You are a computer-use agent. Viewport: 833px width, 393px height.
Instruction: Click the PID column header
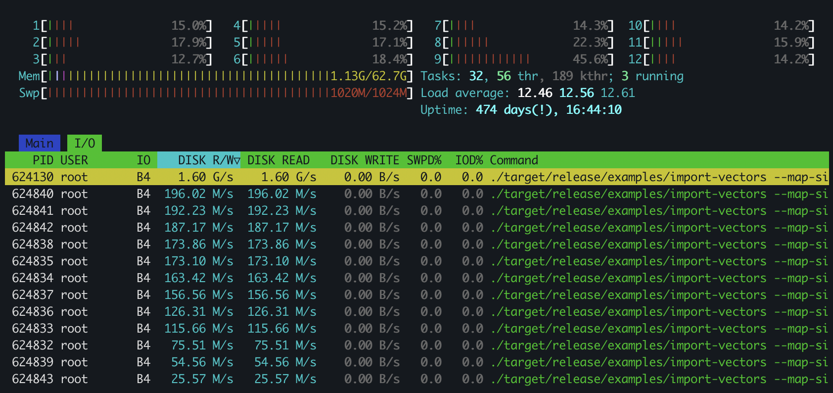43,160
